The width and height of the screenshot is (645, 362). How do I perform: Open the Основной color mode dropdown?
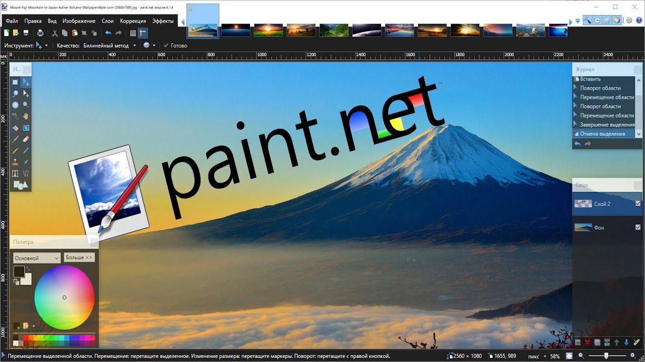pos(36,258)
